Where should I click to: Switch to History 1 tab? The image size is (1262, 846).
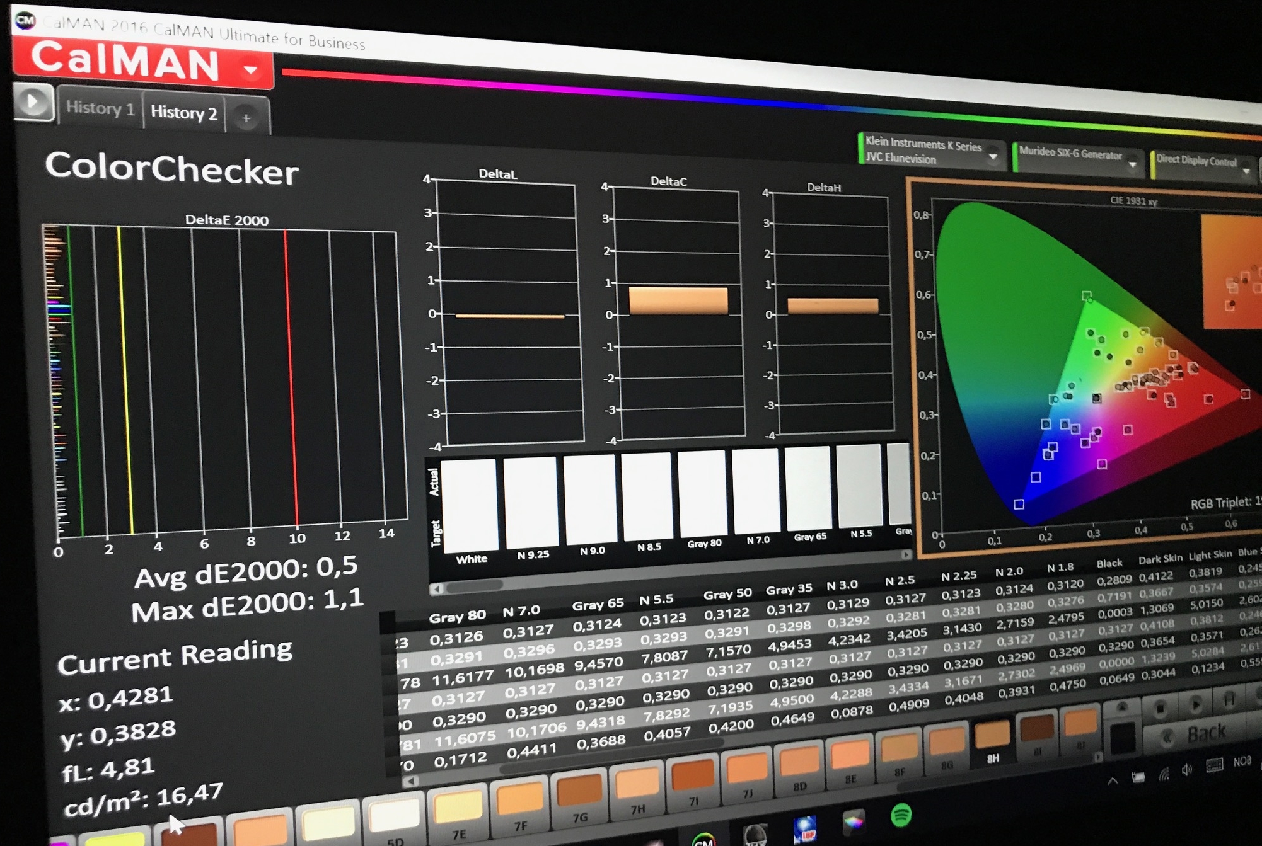click(100, 108)
